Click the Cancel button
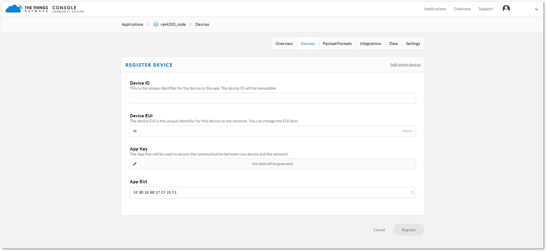Image resolution: width=546 pixels, height=251 pixels. pos(379,230)
